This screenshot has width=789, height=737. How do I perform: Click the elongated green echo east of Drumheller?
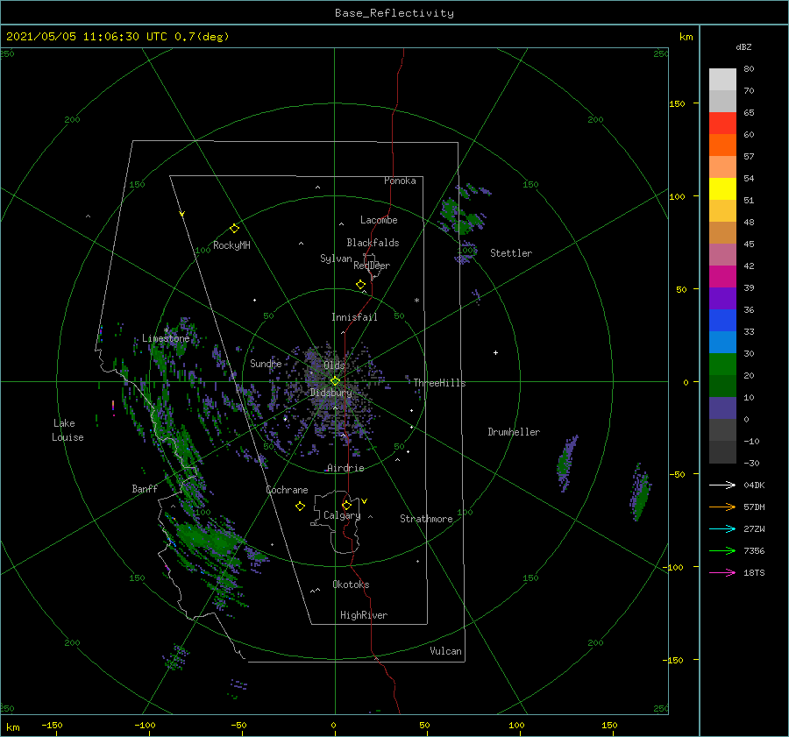(565, 464)
